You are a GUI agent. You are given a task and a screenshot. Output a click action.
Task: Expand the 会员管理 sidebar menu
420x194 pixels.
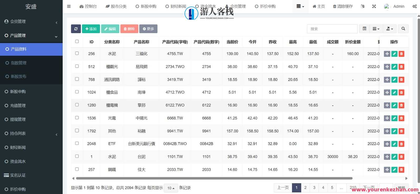coord(31,22)
